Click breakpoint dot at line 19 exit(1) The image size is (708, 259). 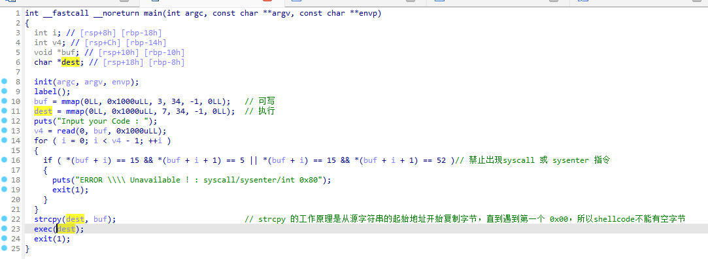coord(4,190)
